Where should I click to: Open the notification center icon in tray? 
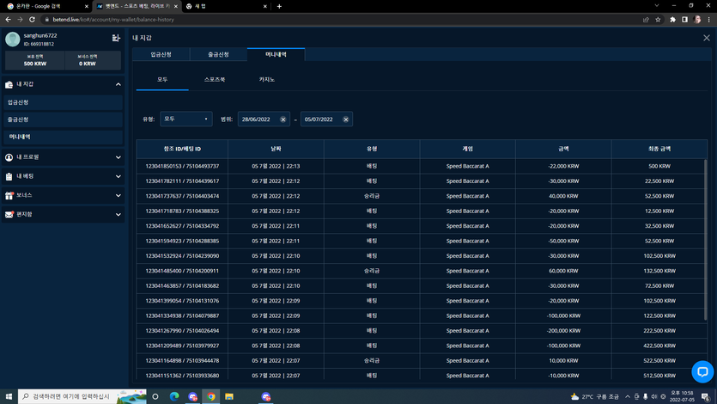(706, 396)
